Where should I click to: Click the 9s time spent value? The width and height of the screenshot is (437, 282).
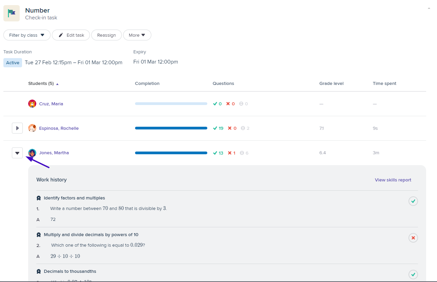pos(375,128)
